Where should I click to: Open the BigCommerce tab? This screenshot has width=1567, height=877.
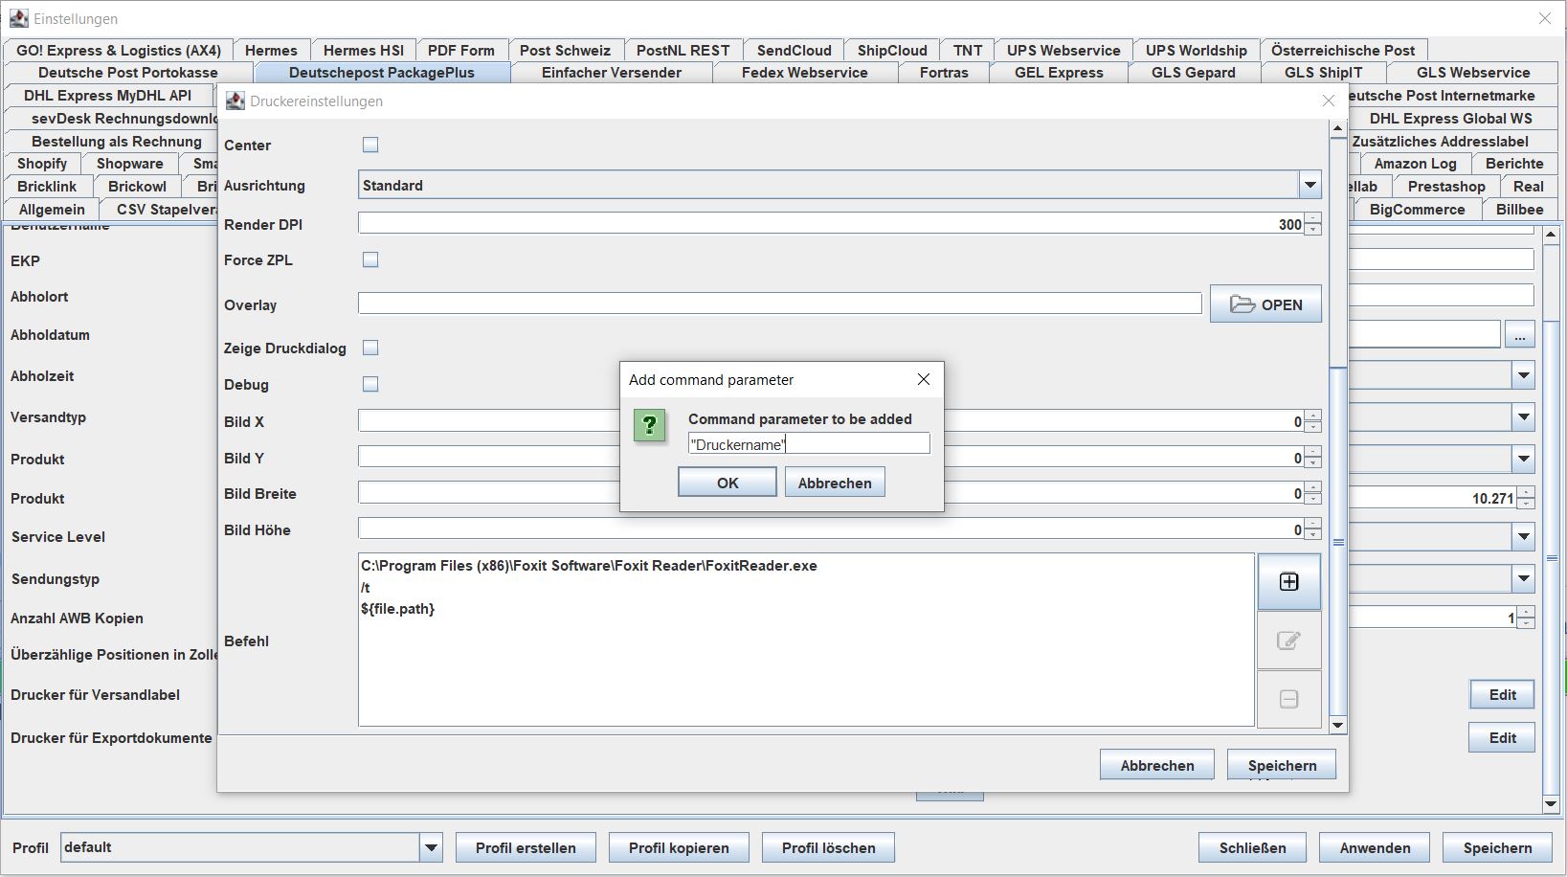tap(1417, 209)
